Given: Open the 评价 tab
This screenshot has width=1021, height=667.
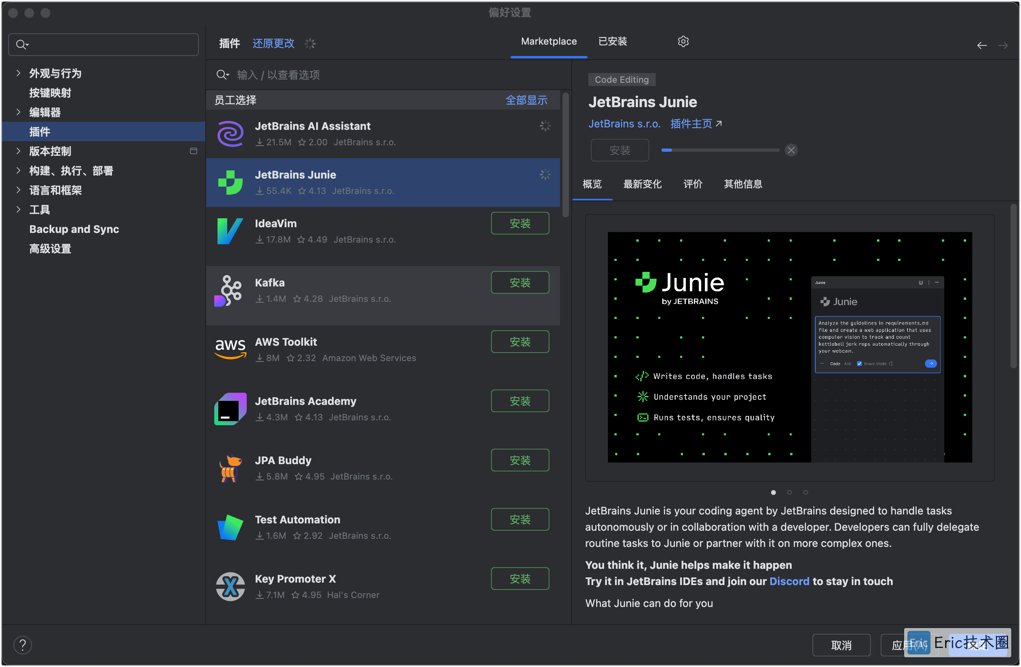Looking at the screenshot, I should tap(692, 184).
